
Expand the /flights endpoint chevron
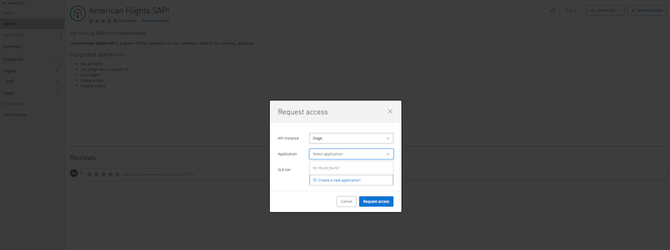click(x=56, y=71)
